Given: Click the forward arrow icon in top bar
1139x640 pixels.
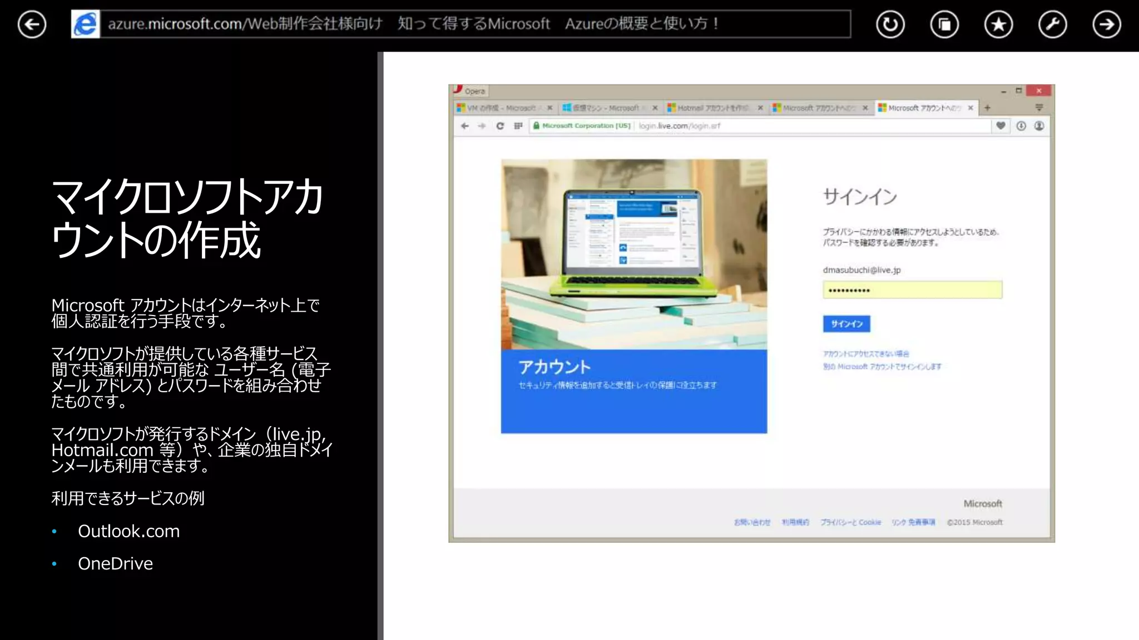Looking at the screenshot, I should point(1106,24).
